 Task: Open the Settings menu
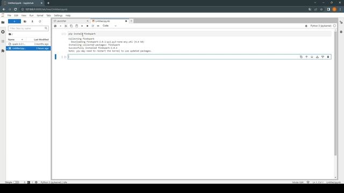pos(58,16)
